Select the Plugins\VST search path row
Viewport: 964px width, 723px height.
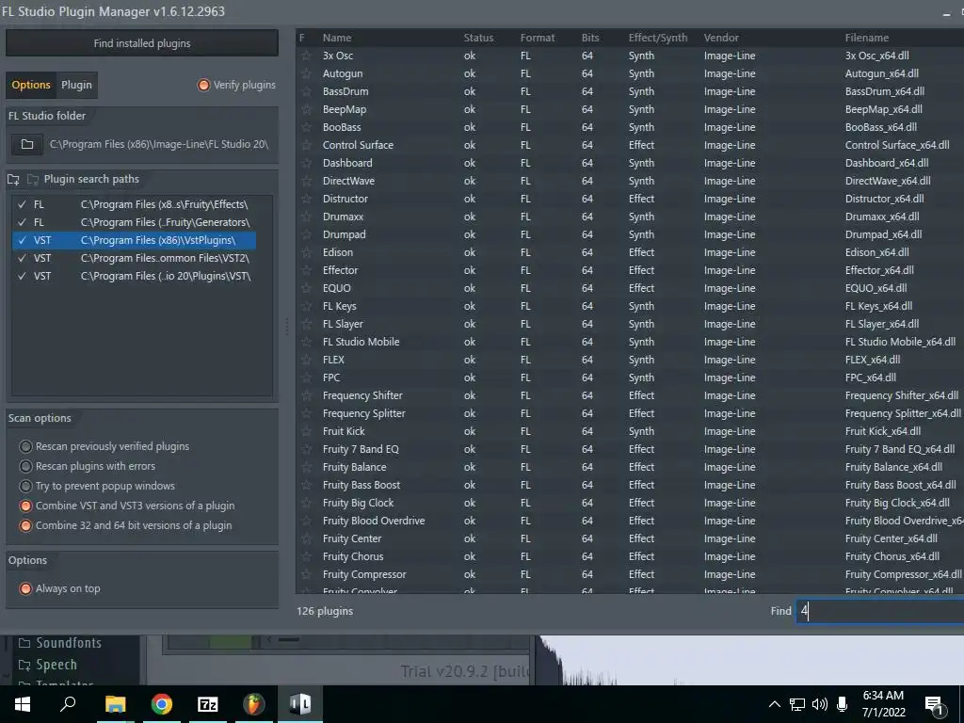coord(134,276)
